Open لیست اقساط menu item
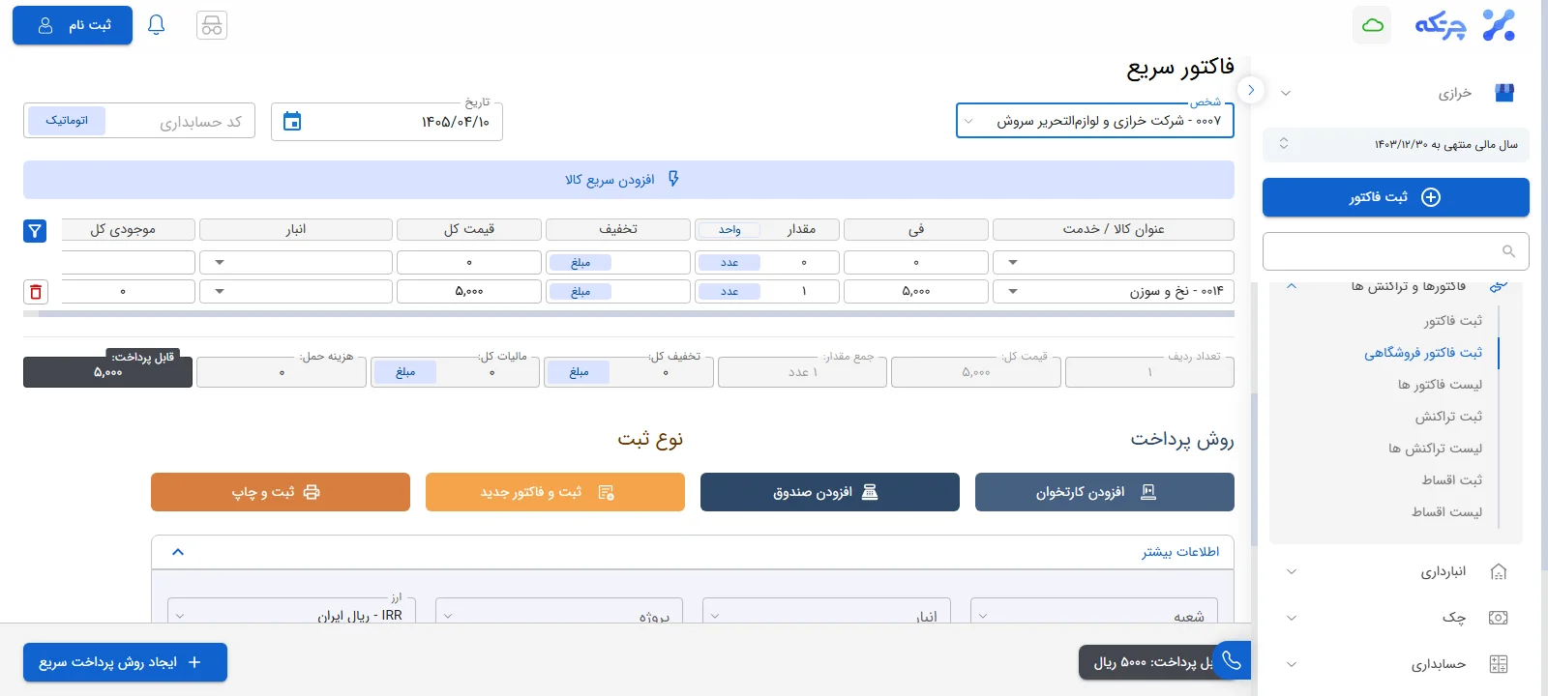The height and width of the screenshot is (696, 1548). click(1446, 512)
